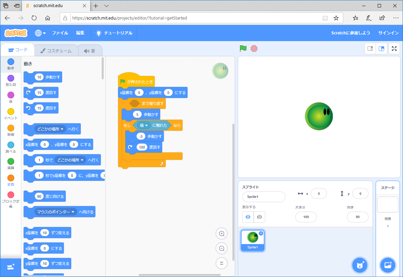The width and height of the screenshot is (403, 277).
Task: Start the project with green flag
Action: pos(243,49)
